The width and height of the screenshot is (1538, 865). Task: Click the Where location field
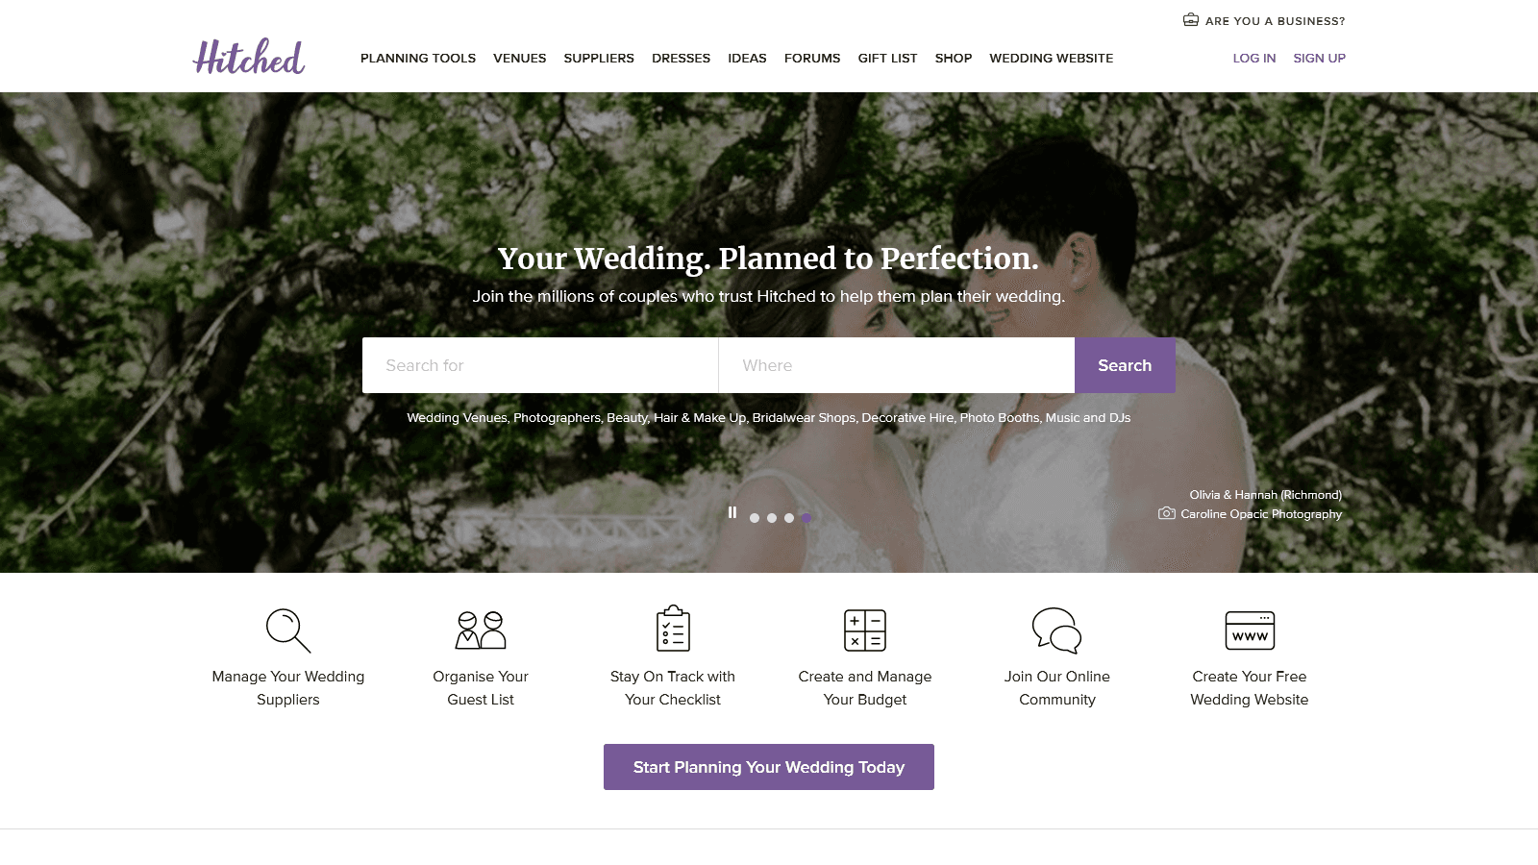pyautogui.click(x=897, y=365)
